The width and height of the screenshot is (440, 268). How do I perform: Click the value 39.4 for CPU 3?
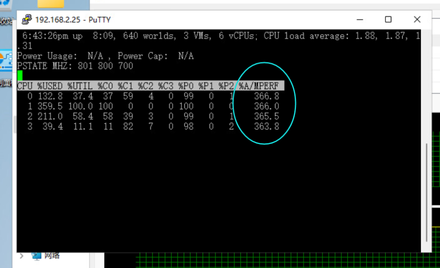[x=53, y=126]
